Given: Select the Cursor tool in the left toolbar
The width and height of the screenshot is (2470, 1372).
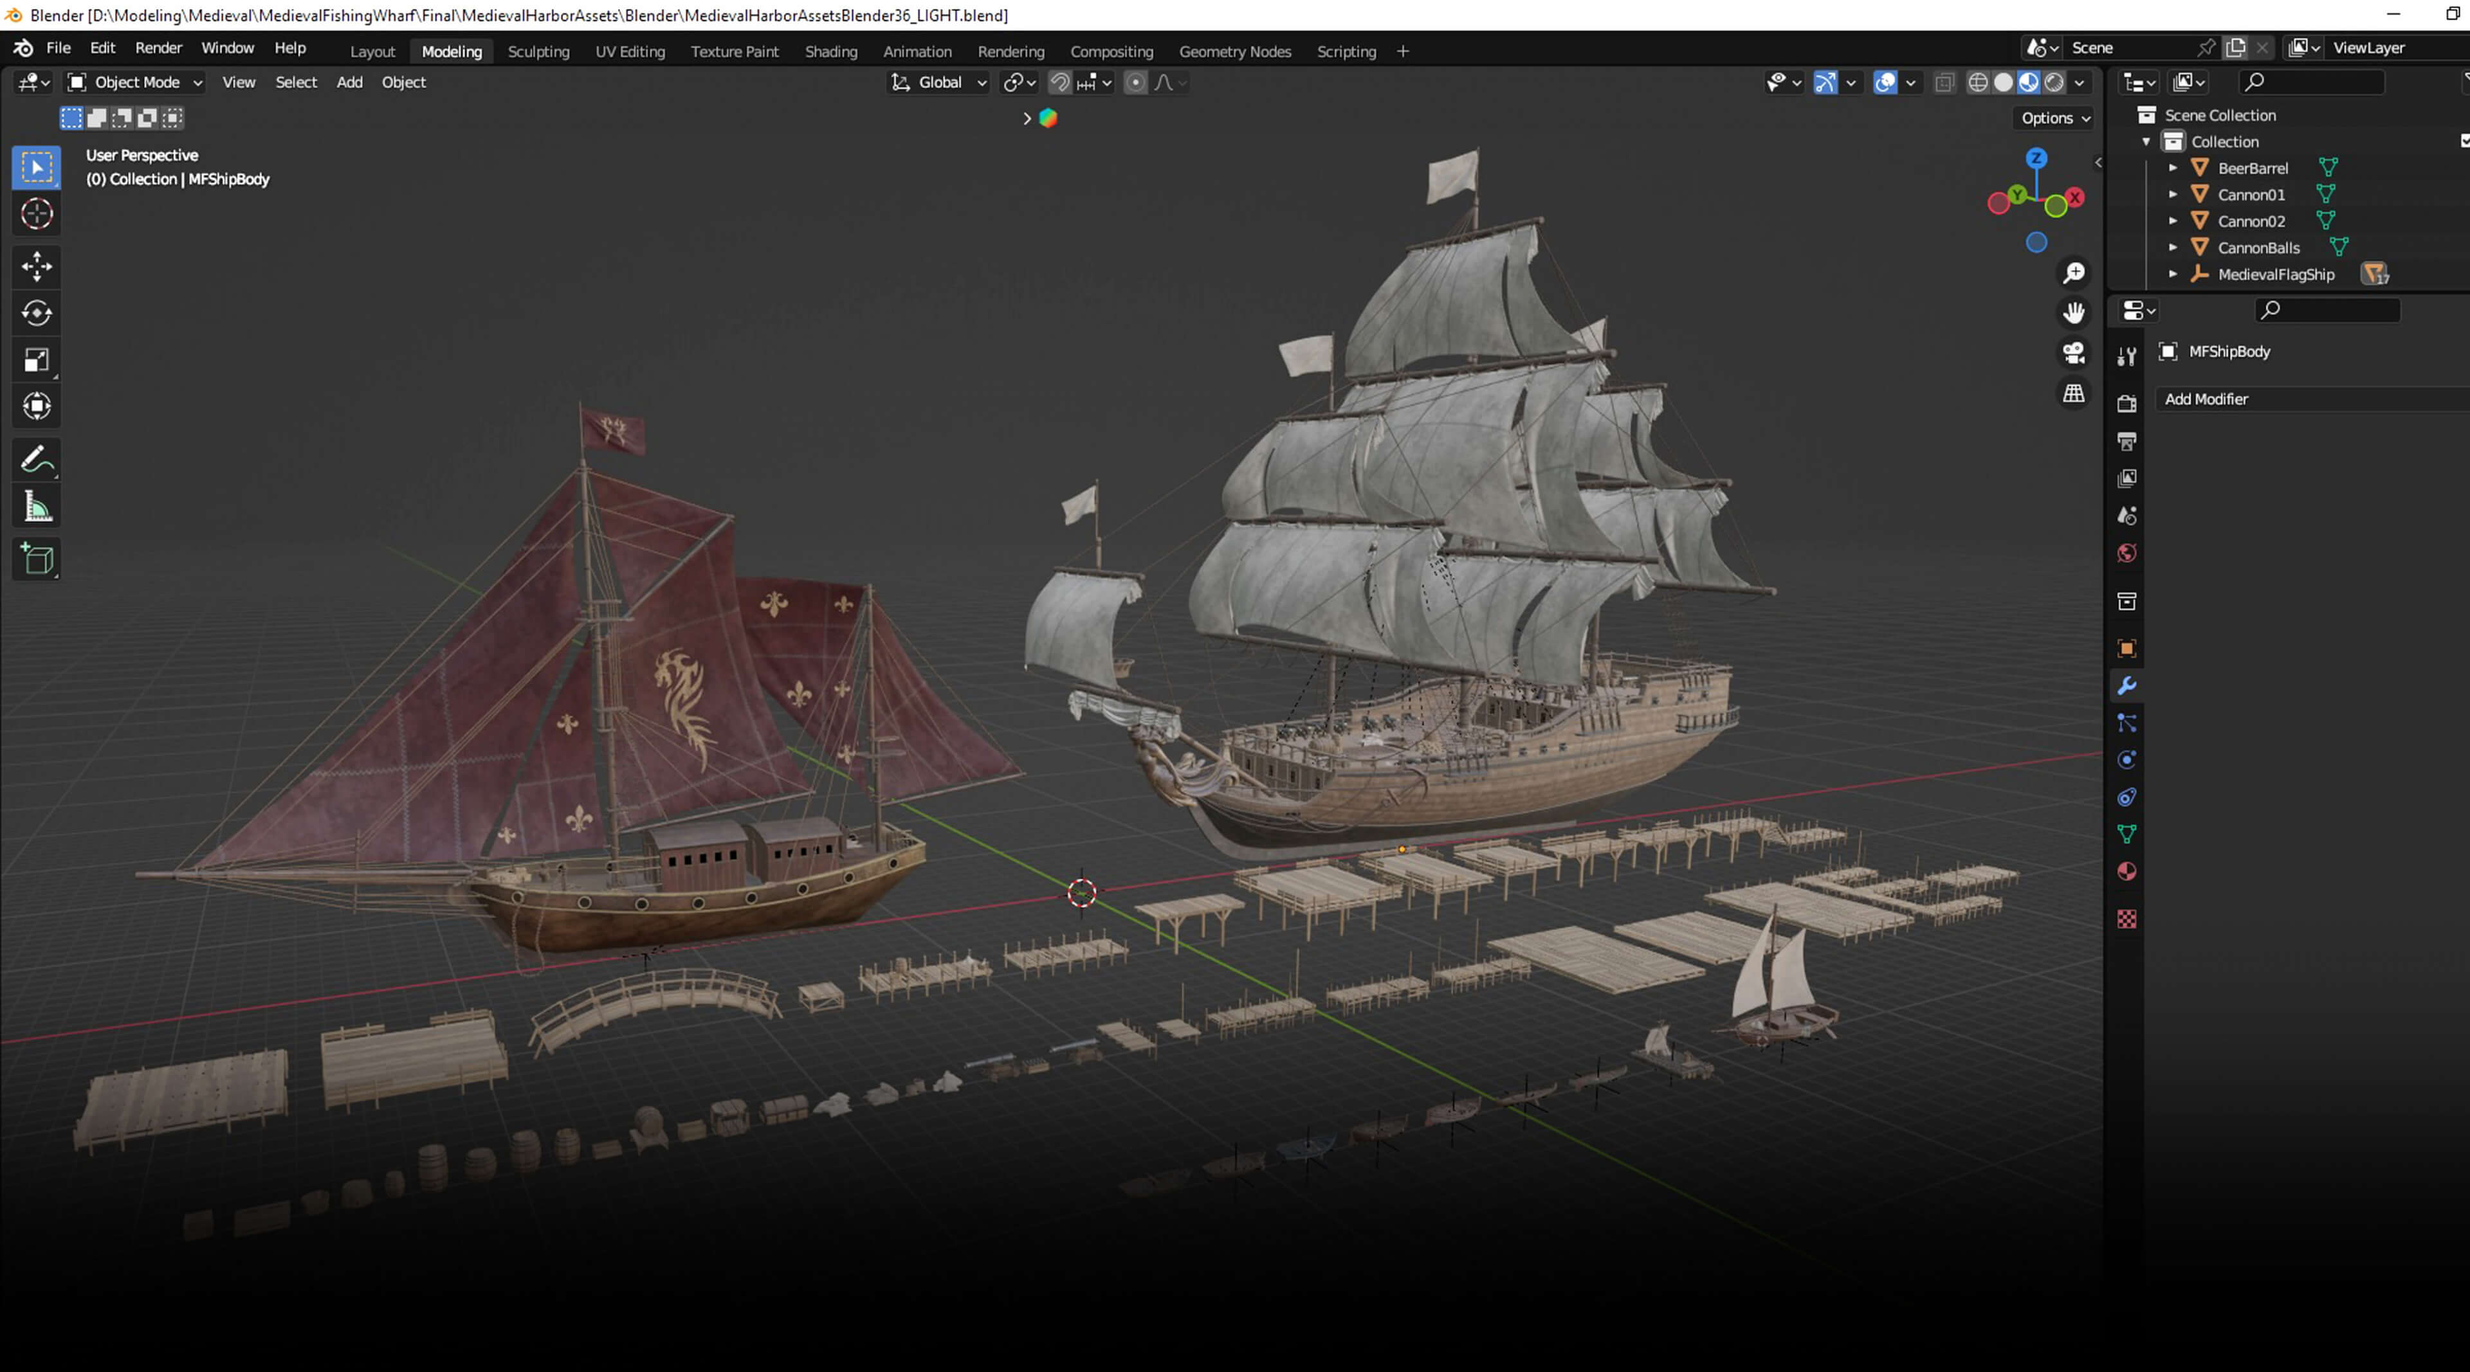Looking at the screenshot, I should click(37, 213).
